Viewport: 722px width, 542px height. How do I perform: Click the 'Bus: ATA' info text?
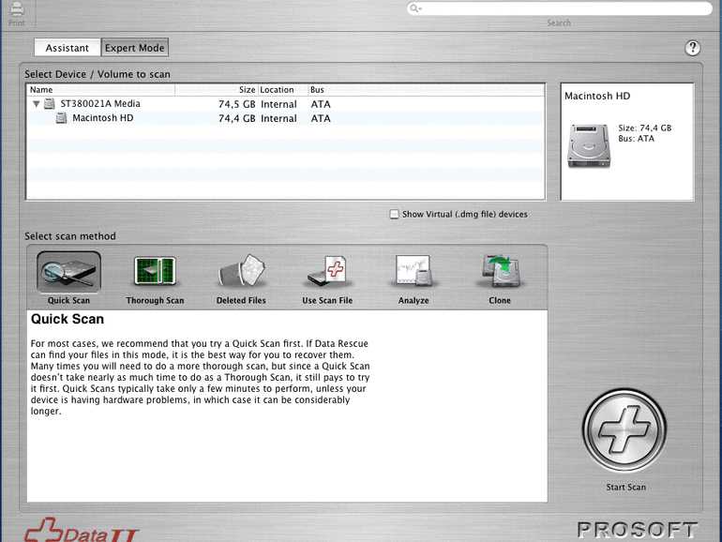tap(636, 139)
